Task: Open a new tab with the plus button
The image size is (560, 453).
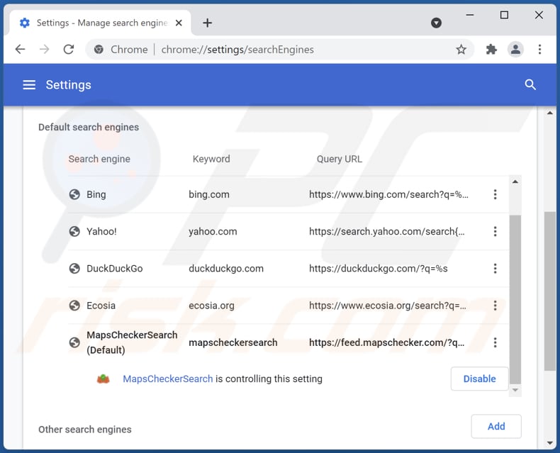Action: [207, 23]
